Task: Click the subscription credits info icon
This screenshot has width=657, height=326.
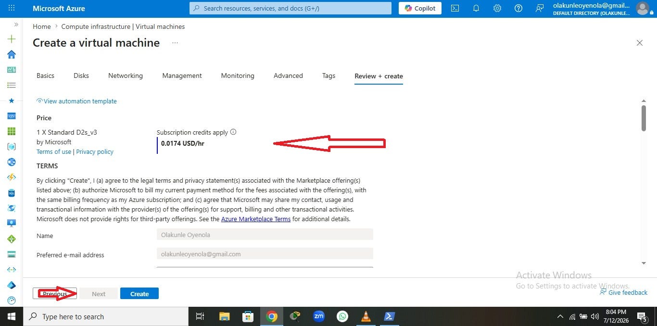Action: pyautogui.click(x=233, y=132)
